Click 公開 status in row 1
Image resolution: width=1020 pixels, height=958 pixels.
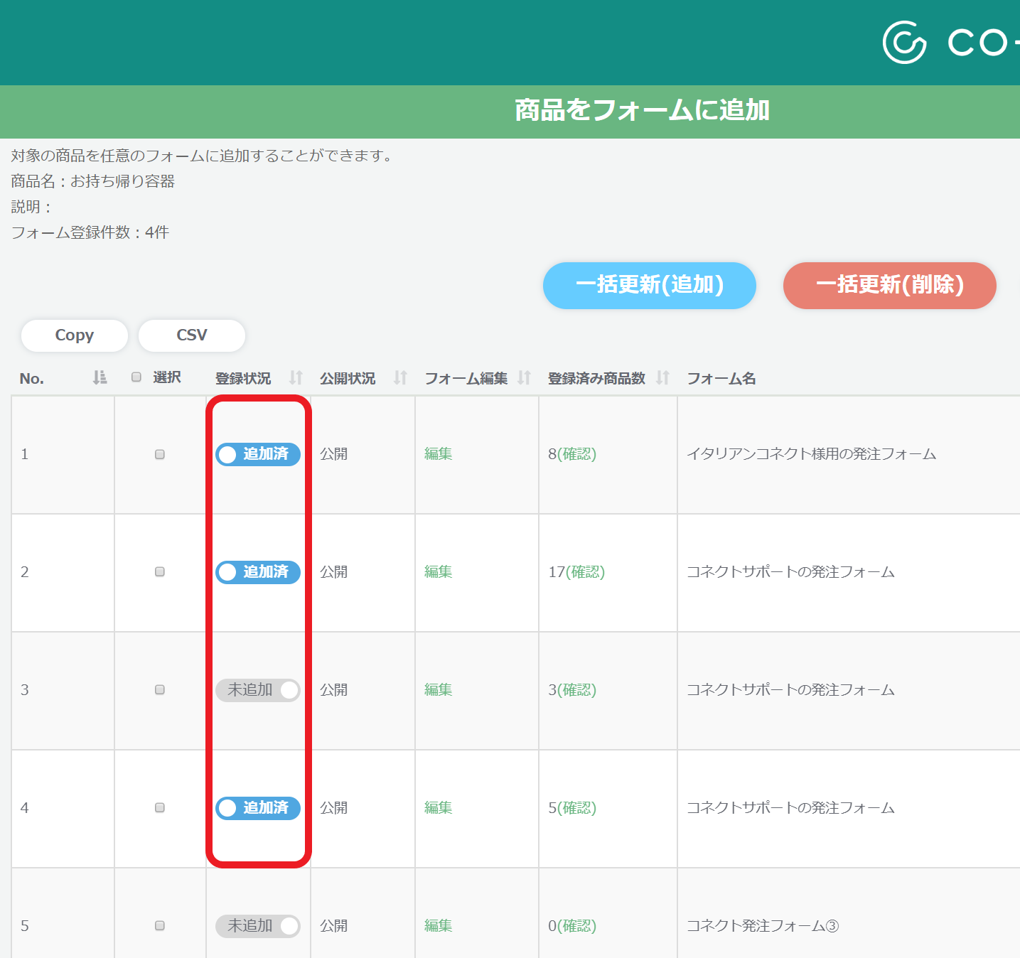[x=333, y=454]
